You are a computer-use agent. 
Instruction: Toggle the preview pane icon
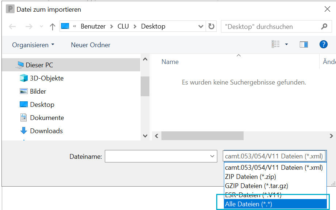click(303, 44)
